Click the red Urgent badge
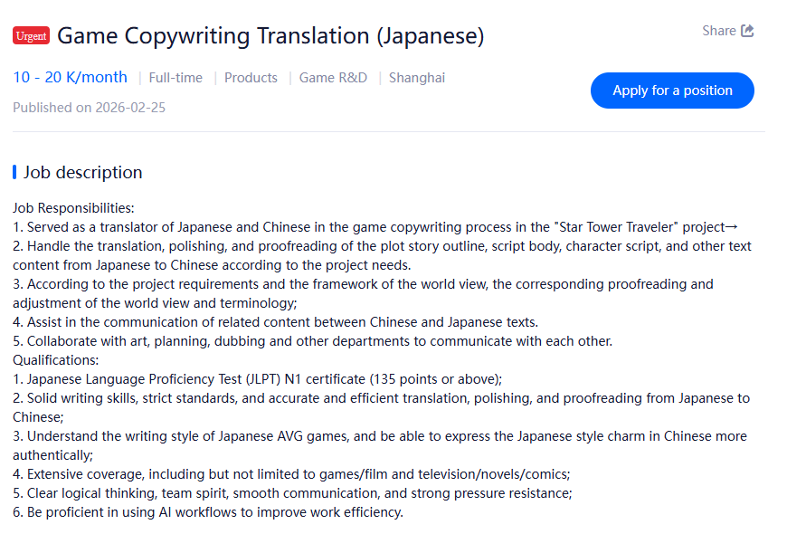The width and height of the screenshot is (787, 534). [31, 35]
